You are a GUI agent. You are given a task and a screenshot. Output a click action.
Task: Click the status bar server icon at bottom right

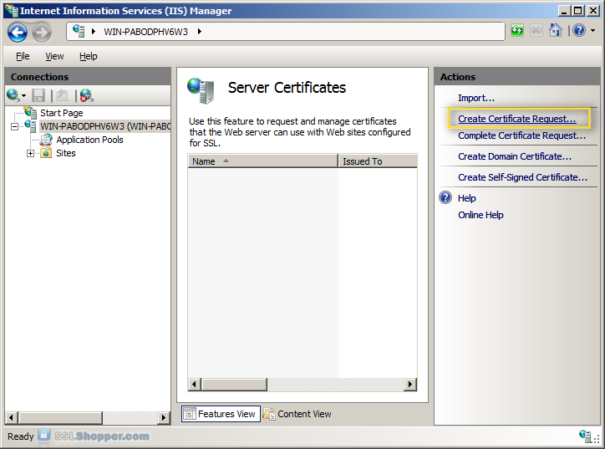pyautogui.click(x=586, y=436)
